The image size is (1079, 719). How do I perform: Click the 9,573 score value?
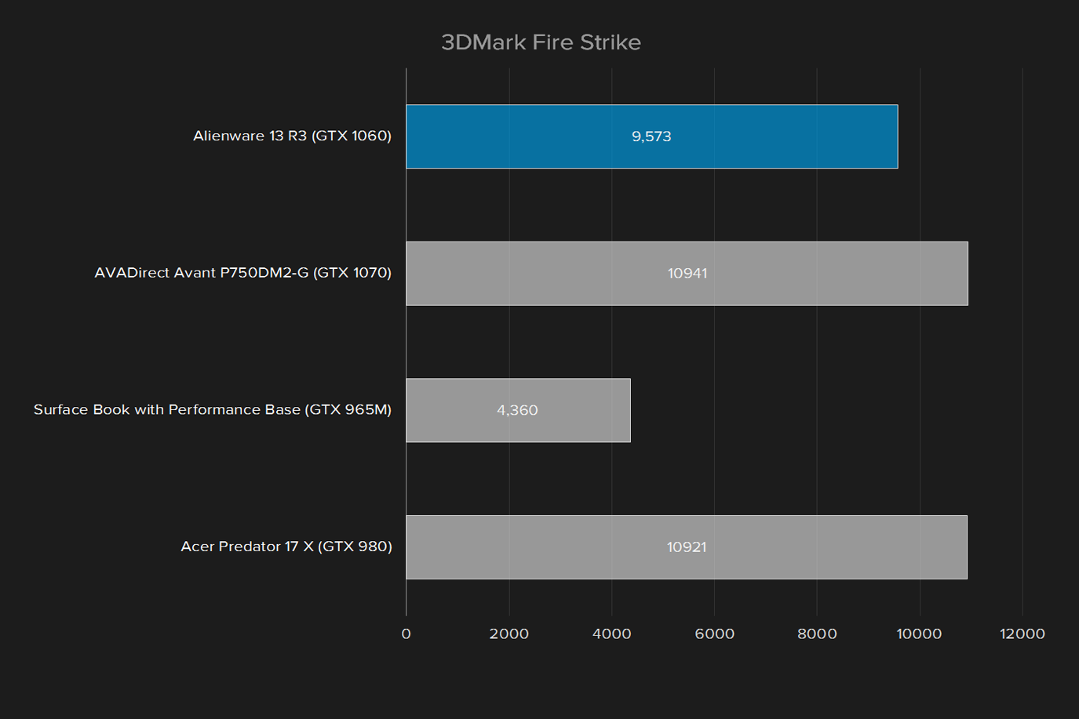pyautogui.click(x=651, y=136)
